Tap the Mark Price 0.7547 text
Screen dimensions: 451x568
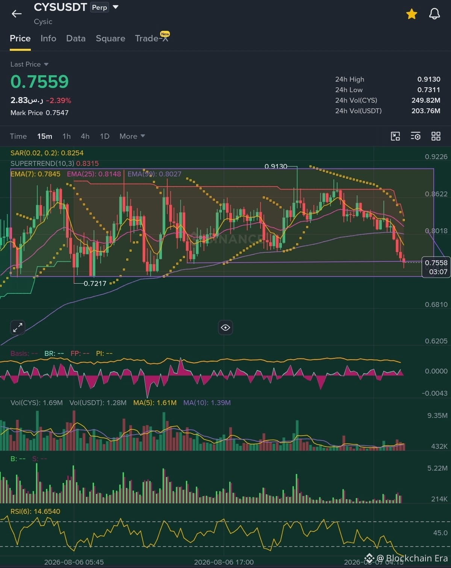(x=39, y=112)
